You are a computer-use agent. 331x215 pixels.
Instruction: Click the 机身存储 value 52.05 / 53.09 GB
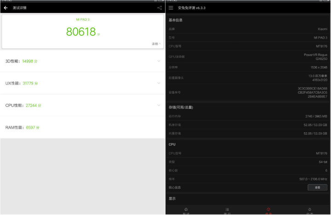click(315, 125)
